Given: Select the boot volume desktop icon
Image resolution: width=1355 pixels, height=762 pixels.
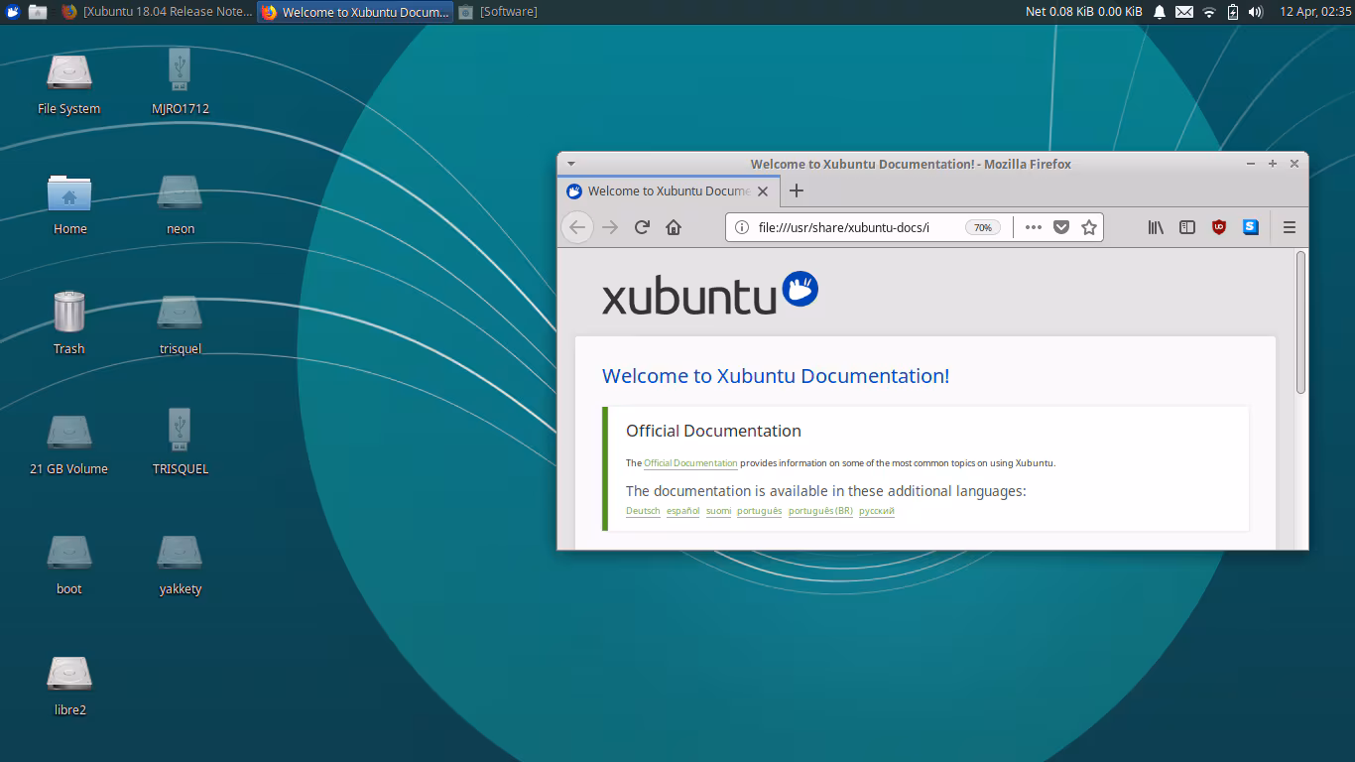Looking at the screenshot, I should click(x=69, y=565).
